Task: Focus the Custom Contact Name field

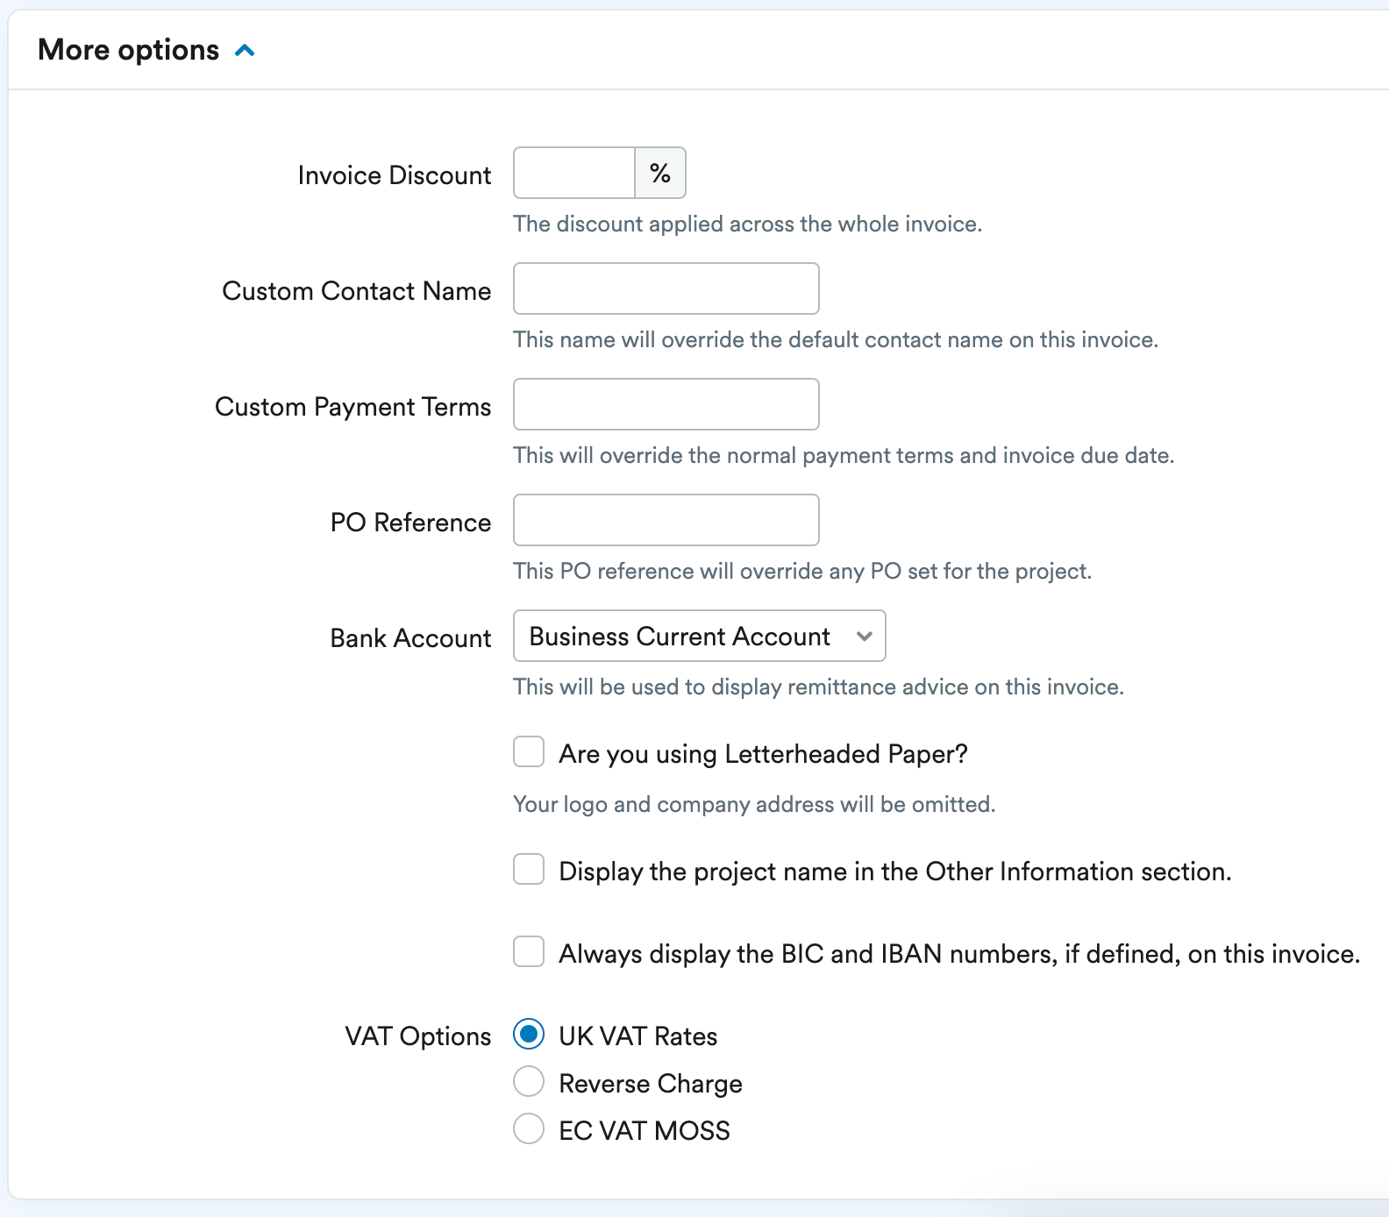Action: coord(666,288)
